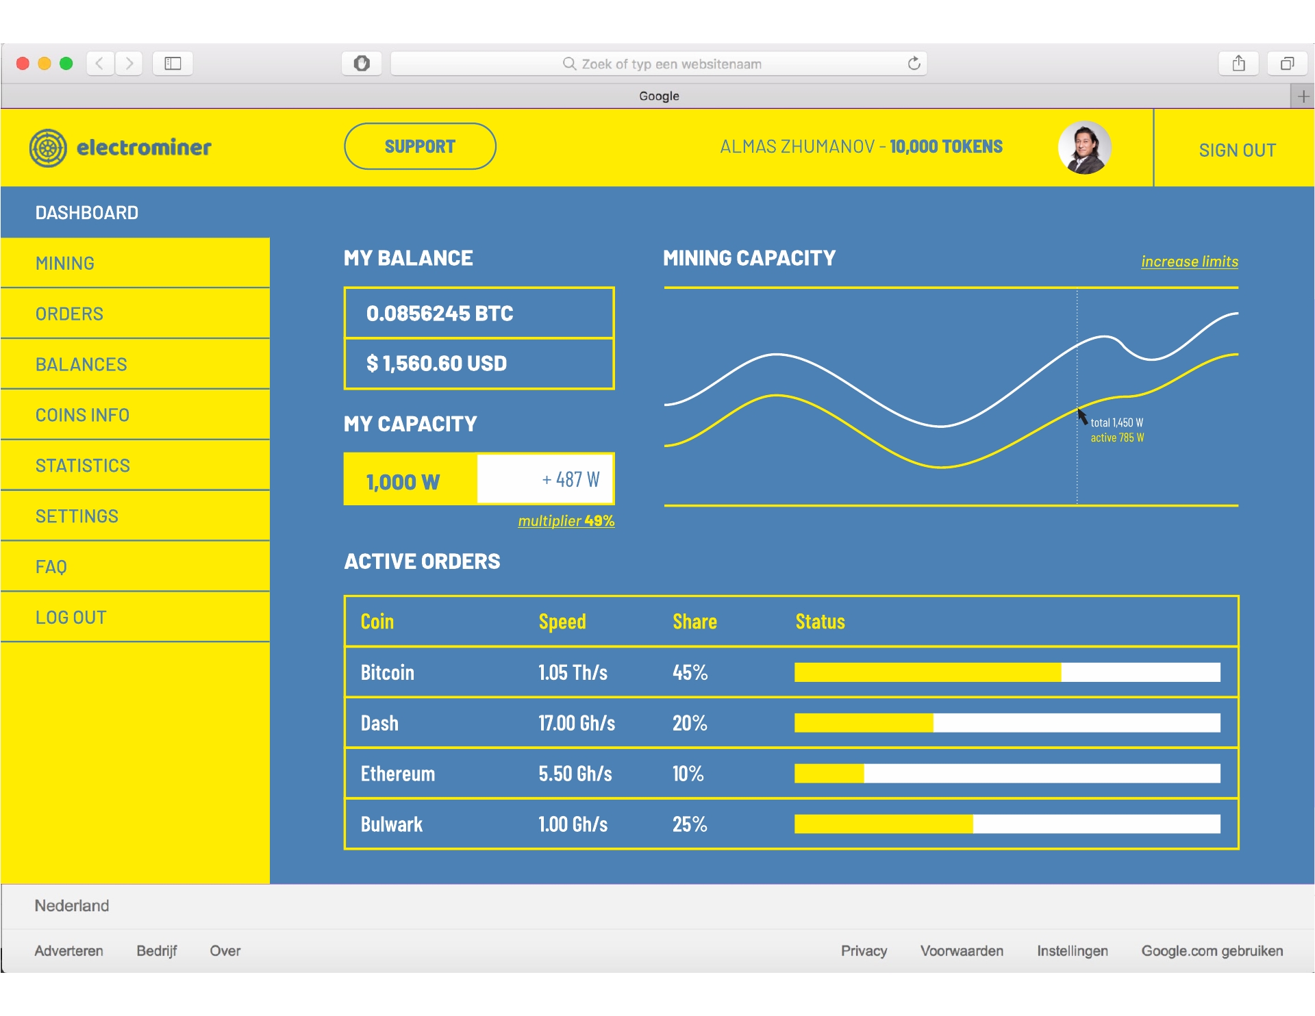Add a new tab with plus button
The width and height of the screenshot is (1315, 1016).
pyautogui.click(x=1303, y=97)
